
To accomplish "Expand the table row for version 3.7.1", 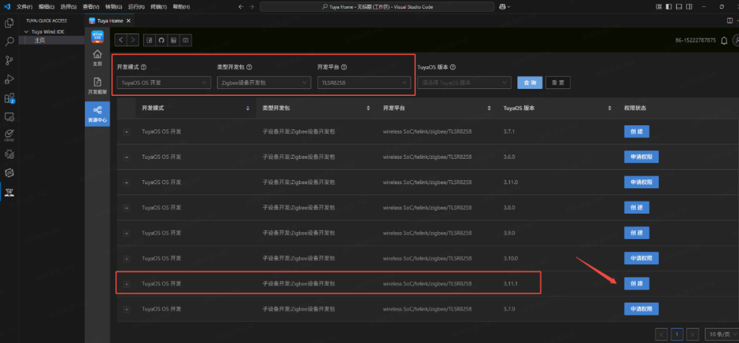I will [127, 131].
